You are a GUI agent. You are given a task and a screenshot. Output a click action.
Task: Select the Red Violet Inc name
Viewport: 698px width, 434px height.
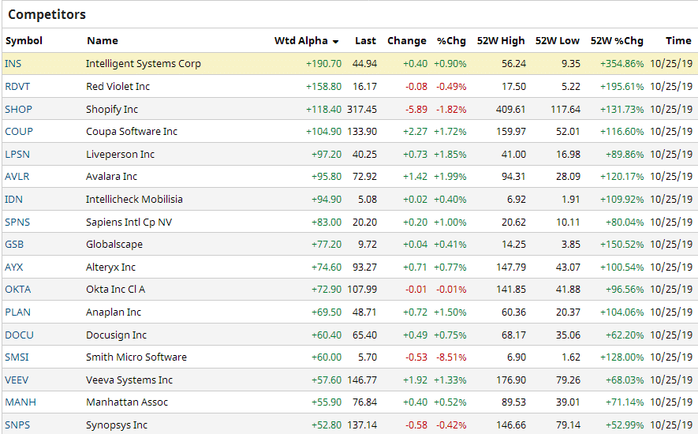(118, 87)
